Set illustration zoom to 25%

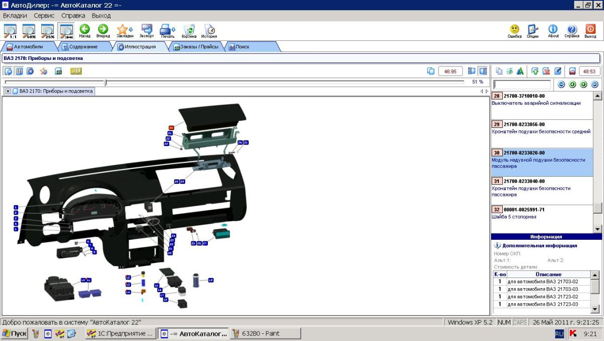click(x=48, y=31)
